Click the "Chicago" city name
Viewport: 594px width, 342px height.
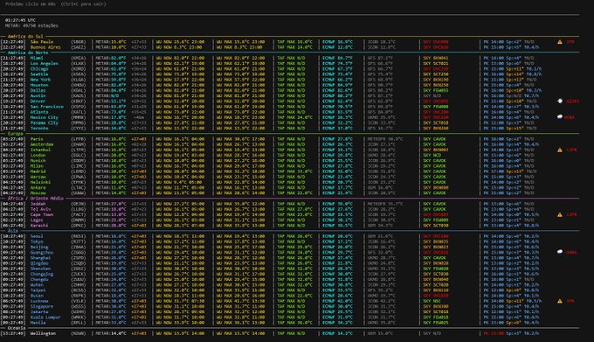tap(39, 69)
